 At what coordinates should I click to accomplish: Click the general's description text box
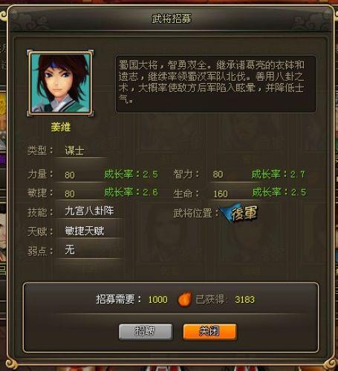coord(215,84)
